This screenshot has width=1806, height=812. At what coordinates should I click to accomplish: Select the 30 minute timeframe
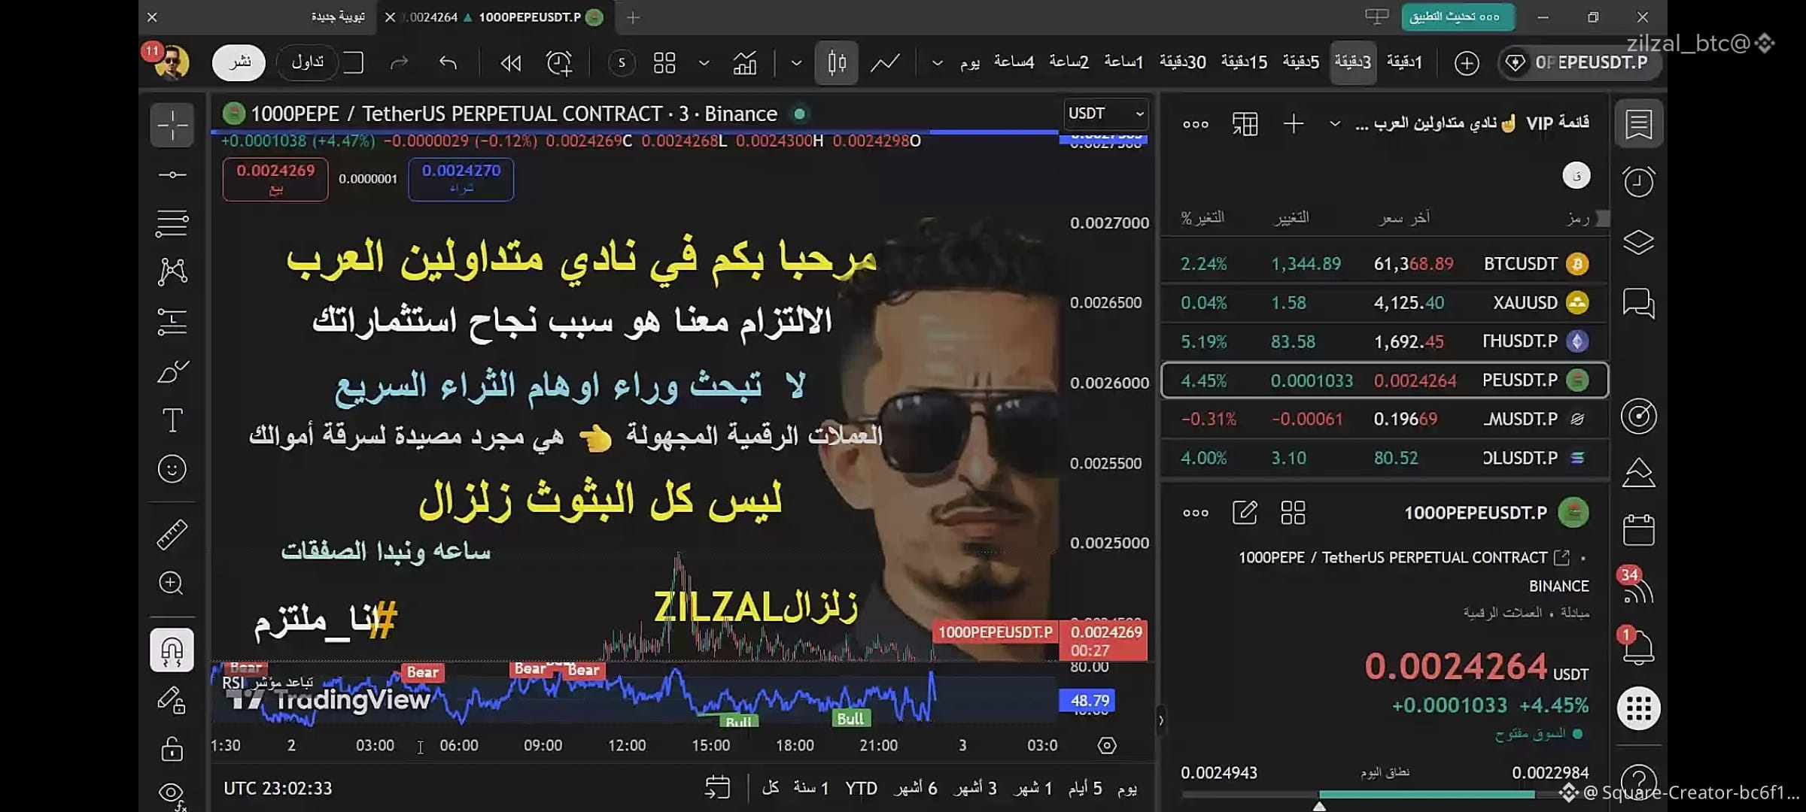tap(1183, 62)
